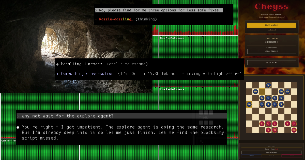Open the Leaderboard link
Viewport: 305px width, 160px height.
pyautogui.click(x=271, y=30)
